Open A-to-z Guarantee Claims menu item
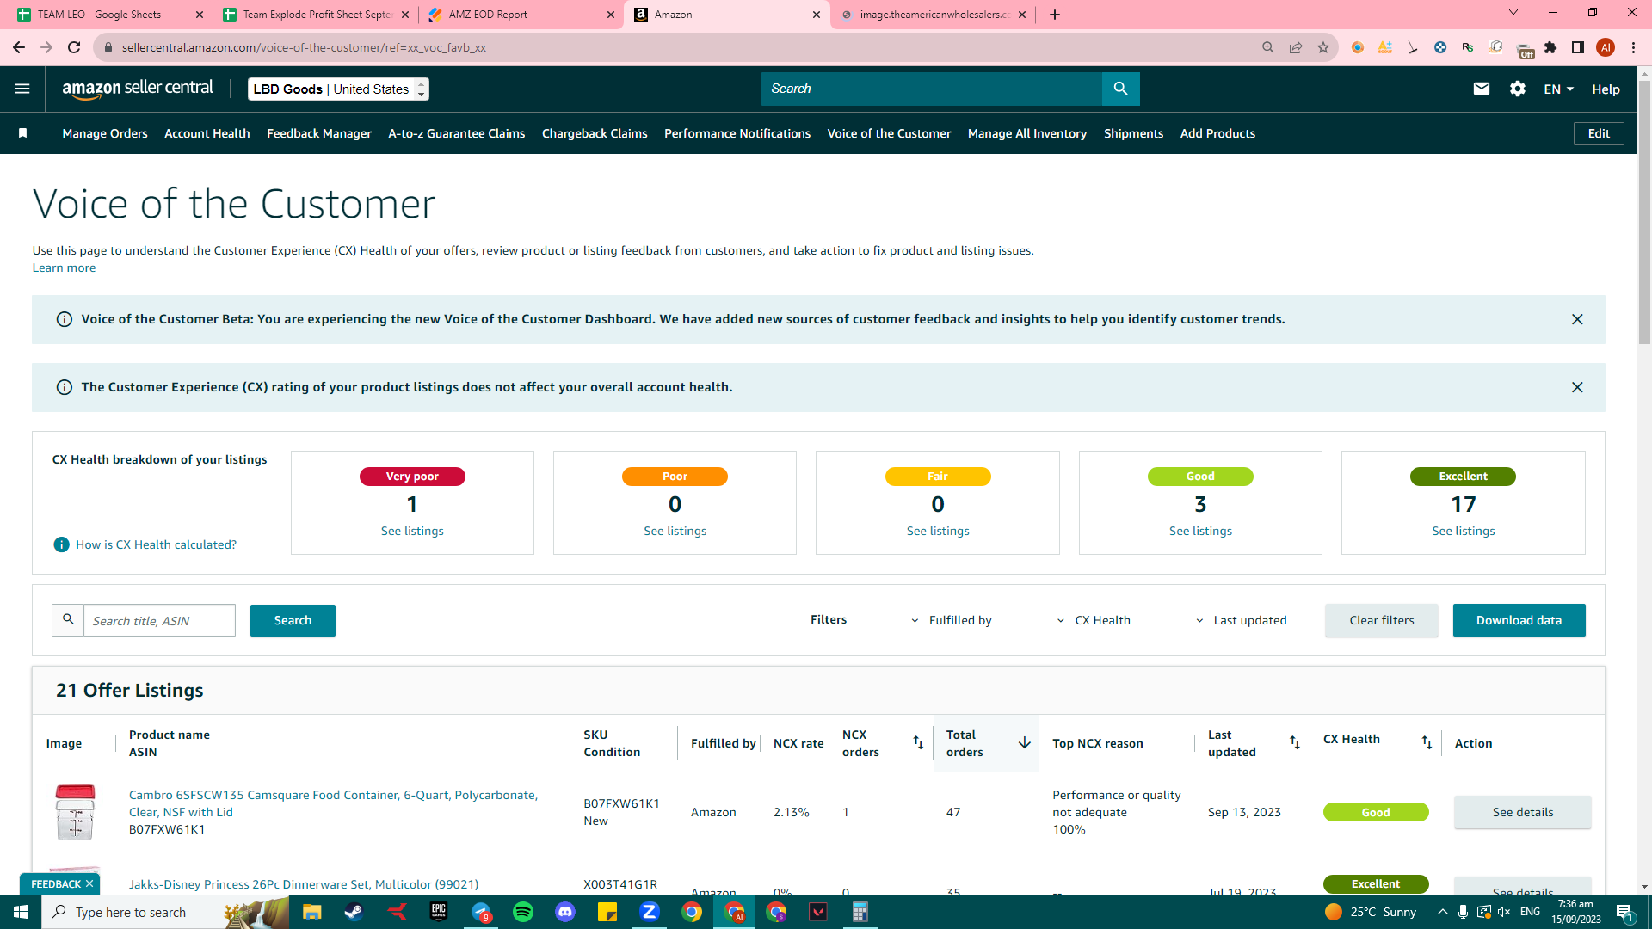Image resolution: width=1652 pixels, height=929 pixels. [x=457, y=133]
